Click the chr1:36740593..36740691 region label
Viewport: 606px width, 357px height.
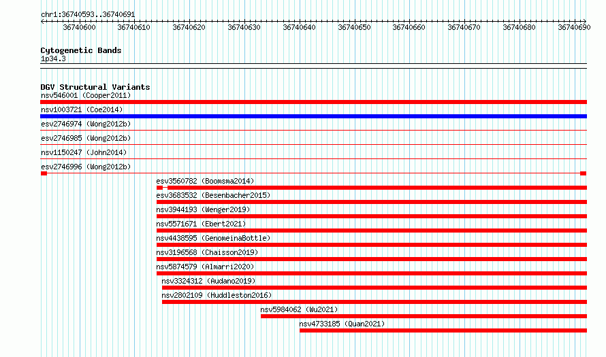[88, 15]
